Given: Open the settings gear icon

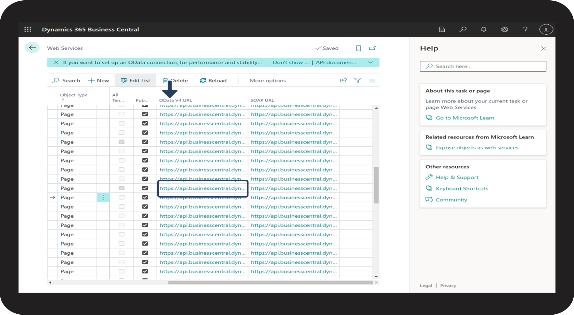Looking at the screenshot, I should [504, 29].
